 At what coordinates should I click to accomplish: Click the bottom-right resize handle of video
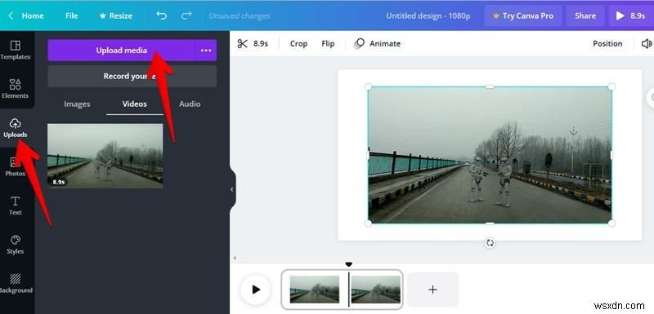tap(611, 223)
